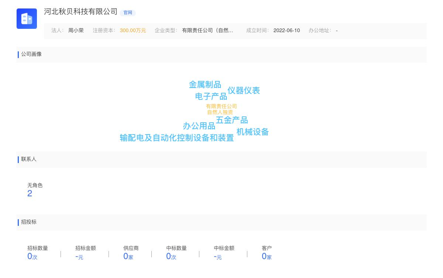Click the 输配电及自动化控制设备和装置 tag

tap(177, 138)
